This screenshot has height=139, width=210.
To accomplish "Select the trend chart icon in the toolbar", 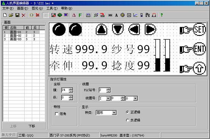I will pyautogui.click(x=135, y=15).
